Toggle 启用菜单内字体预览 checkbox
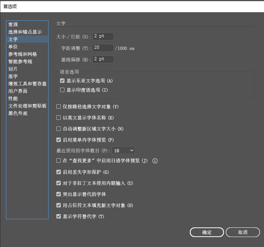 (59, 140)
